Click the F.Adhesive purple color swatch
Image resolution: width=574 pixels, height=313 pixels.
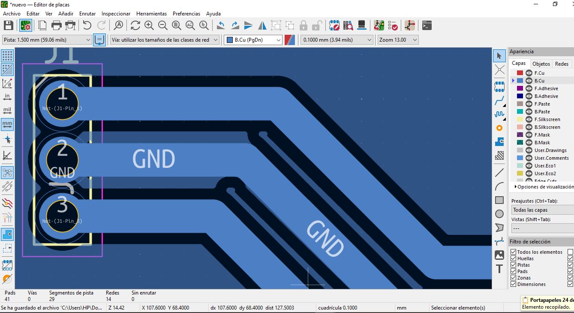[520, 88]
